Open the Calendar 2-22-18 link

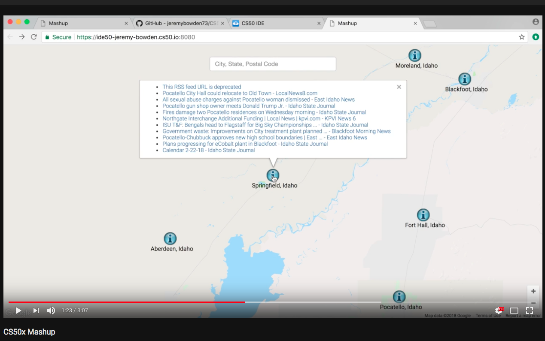209,150
